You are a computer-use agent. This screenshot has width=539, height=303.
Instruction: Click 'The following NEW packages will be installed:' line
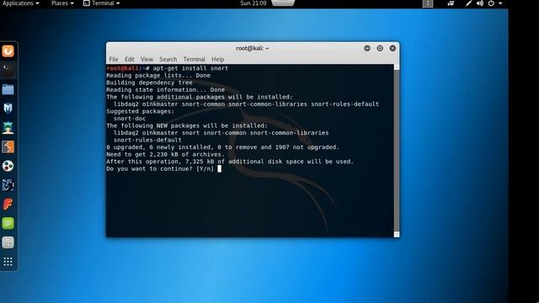point(187,125)
